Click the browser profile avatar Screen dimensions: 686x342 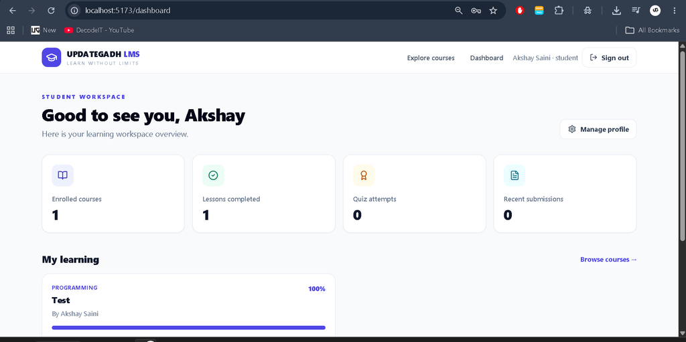tap(655, 11)
